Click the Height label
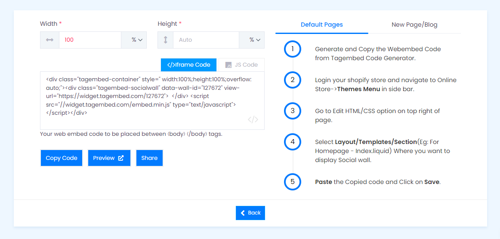The width and height of the screenshot is (500, 239). pyautogui.click(x=170, y=24)
